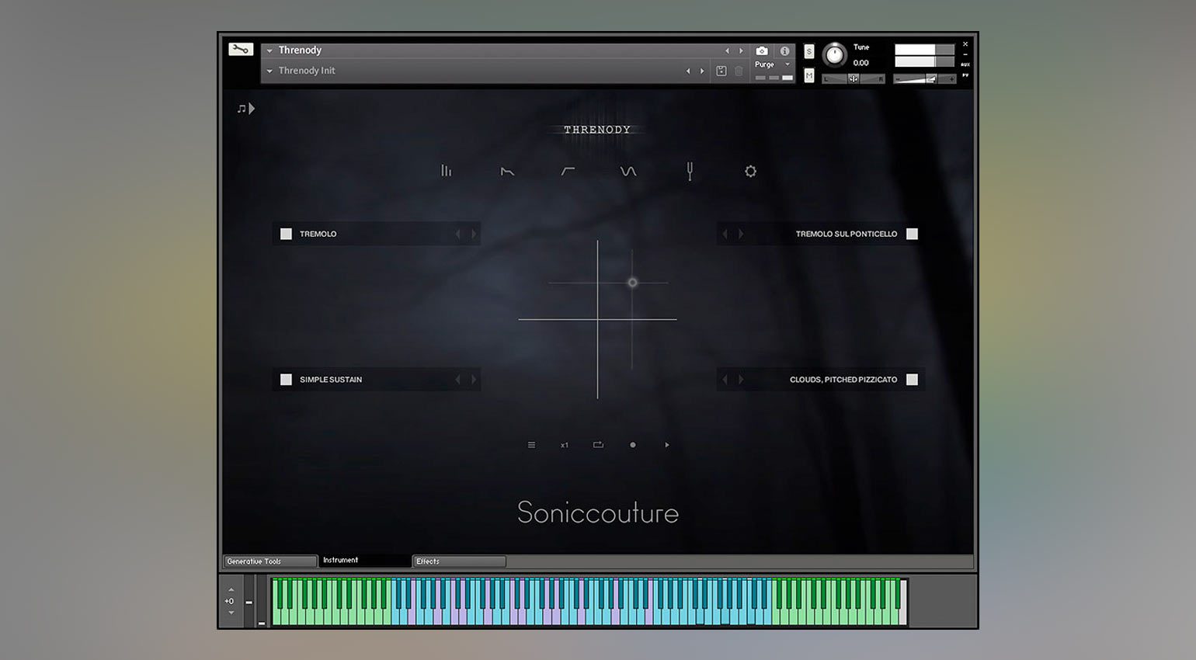Delete the snapshot with trash icon
Image resolution: width=1196 pixels, height=660 pixels.
click(739, 71)
